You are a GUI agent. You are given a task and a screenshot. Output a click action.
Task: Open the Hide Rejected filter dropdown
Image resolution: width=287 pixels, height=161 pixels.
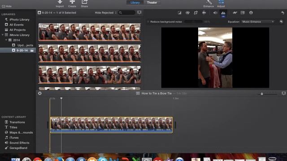pos(105,13)
